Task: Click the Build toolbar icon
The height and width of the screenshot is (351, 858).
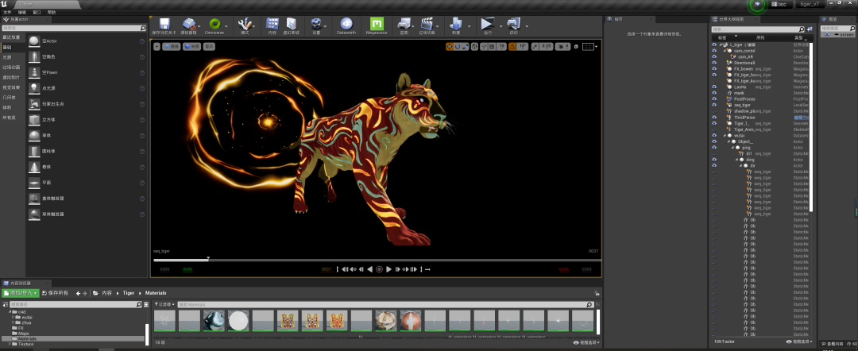Action: 456,24
